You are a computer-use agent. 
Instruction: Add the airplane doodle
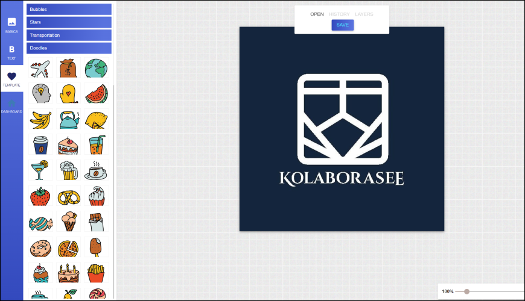40,69
